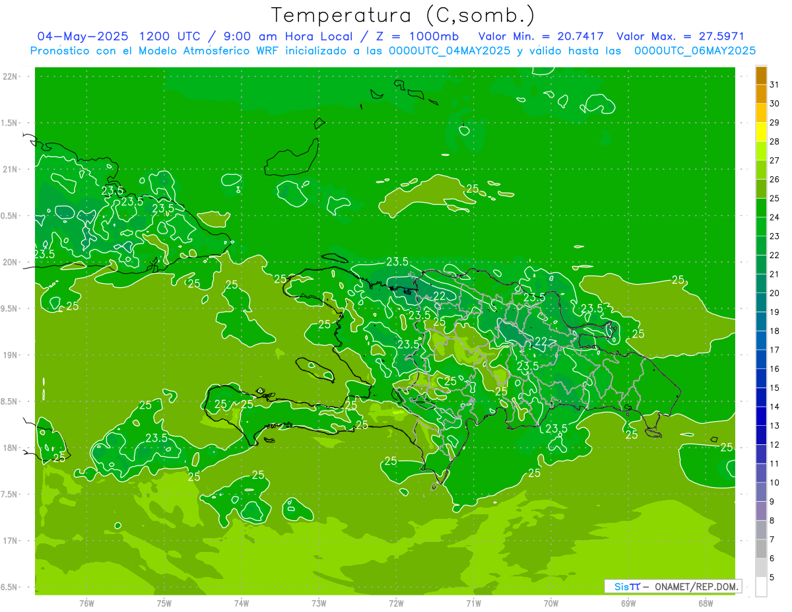792x612 pixels.
Task: Click the '76W' longitude label
Action: click(86, 603)
